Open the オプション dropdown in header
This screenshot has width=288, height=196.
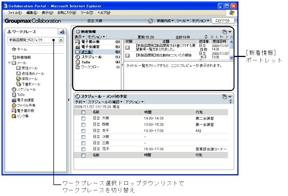coord(200,21)
